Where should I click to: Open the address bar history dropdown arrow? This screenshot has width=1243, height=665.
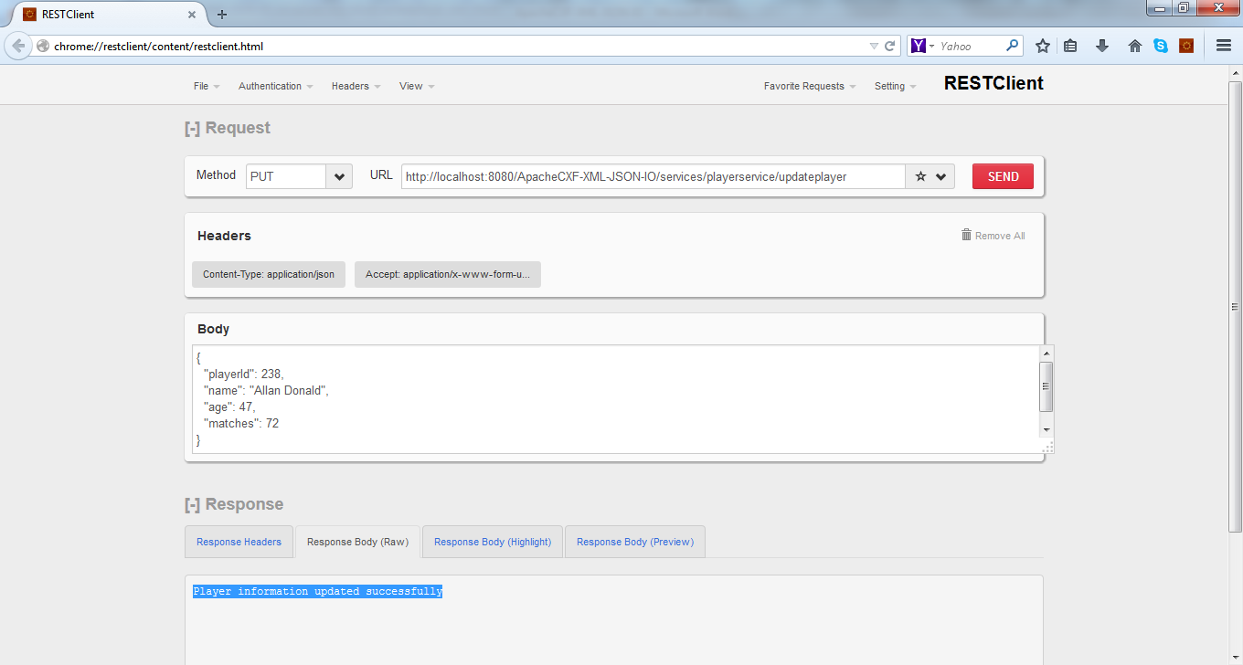[874, 46]
